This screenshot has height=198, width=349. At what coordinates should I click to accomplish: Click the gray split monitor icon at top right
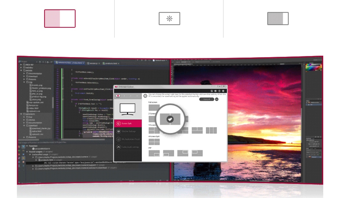click(278, 19)
